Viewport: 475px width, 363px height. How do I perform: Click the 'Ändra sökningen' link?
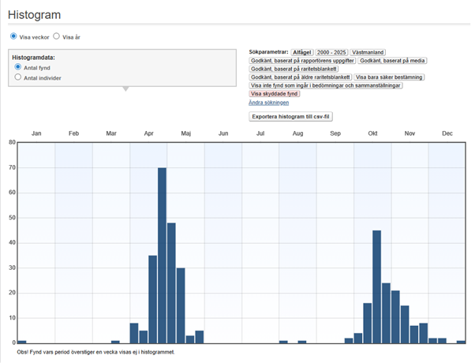pos(268,103)
